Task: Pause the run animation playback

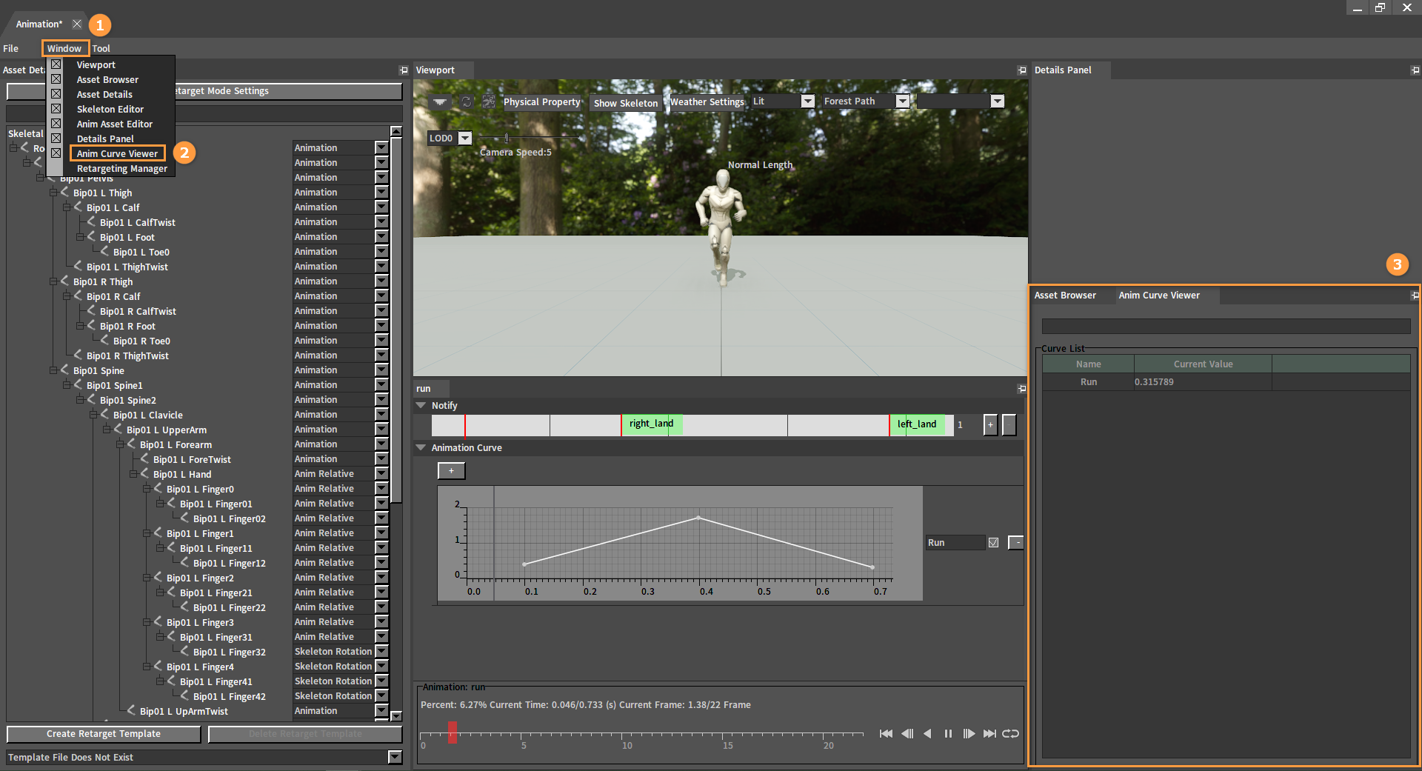Action: [x=948, y=733]
